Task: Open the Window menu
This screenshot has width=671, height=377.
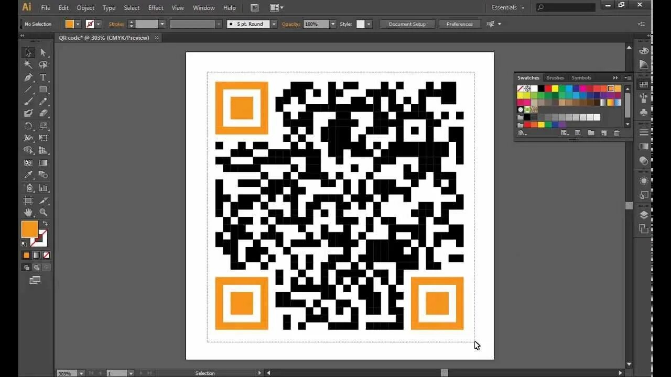Action: tap(203, 8)
